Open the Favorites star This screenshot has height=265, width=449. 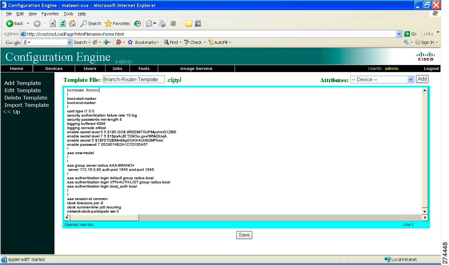pos(108,24)
